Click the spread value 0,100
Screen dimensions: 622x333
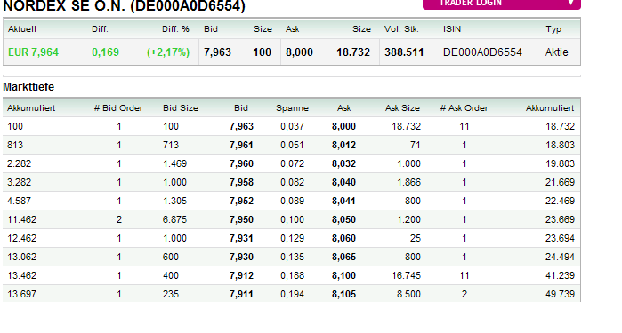click(293, 219)
